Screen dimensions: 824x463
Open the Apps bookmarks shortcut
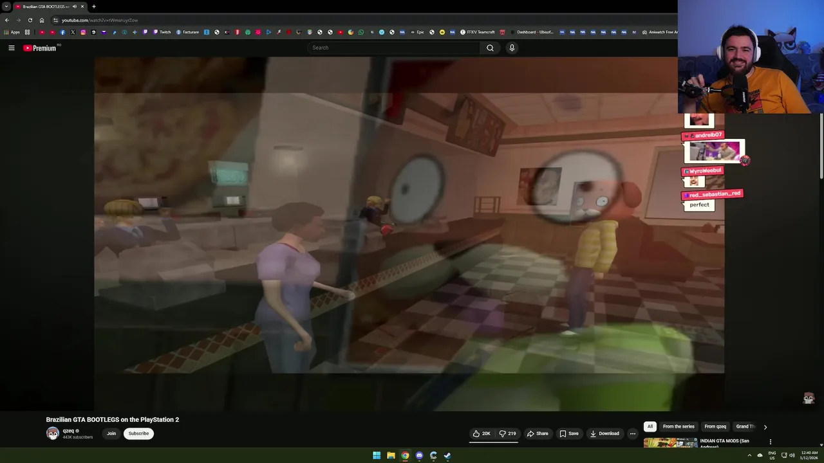tap(12, 32)
